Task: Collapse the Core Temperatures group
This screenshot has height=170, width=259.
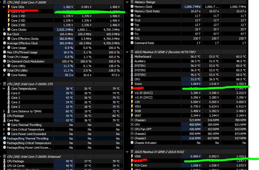Action: (4, 89)
